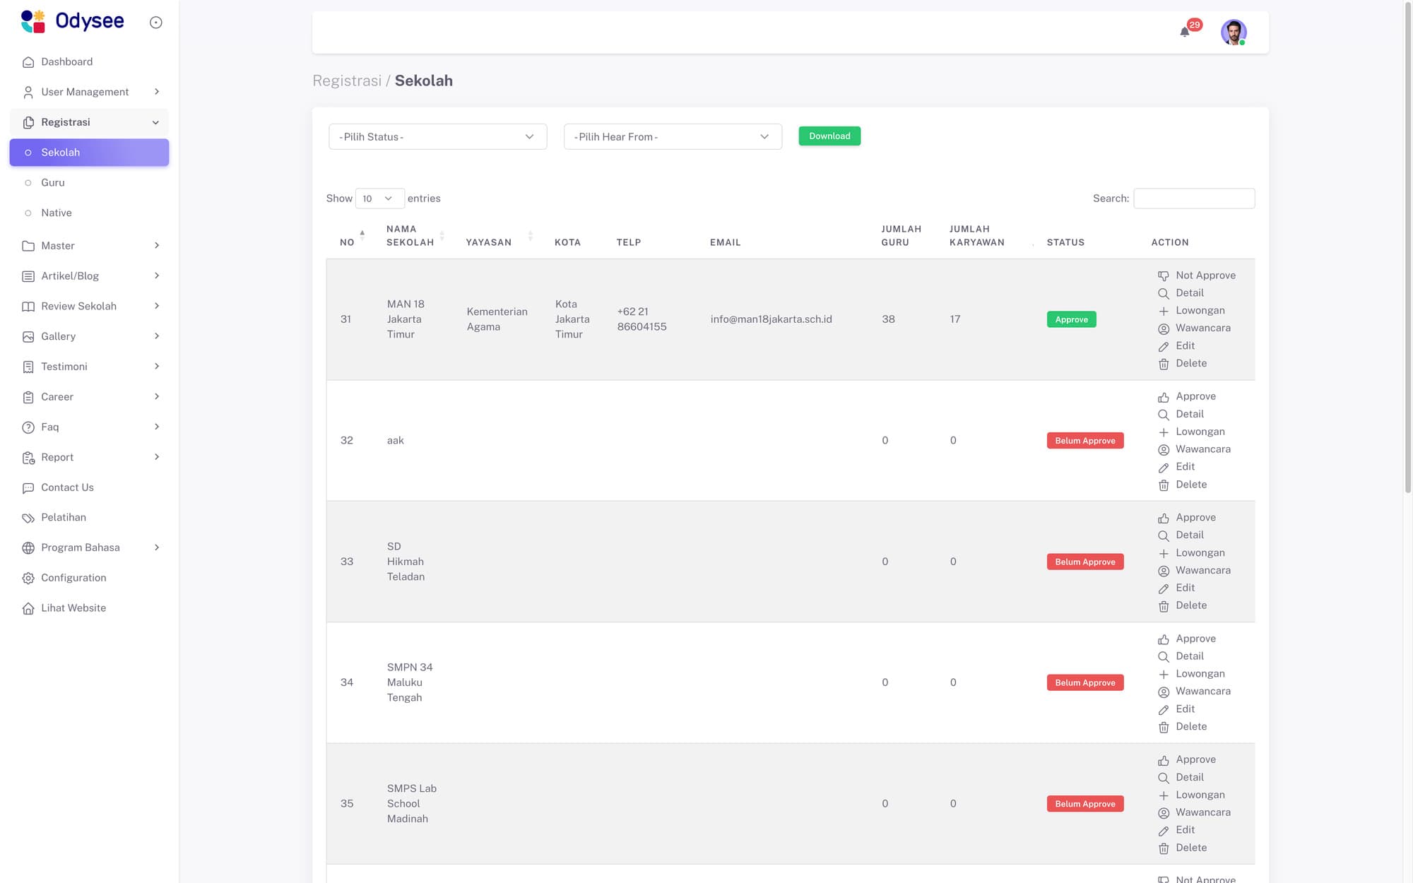The width and height of the screenshot is (1413, 883).
Task: Toggle the sidebar pin icon near the logo
Action: 156,23
